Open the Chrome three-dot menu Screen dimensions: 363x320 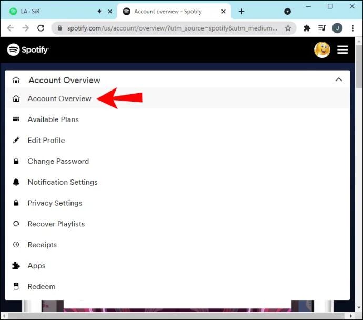click(x=352, y=28)
